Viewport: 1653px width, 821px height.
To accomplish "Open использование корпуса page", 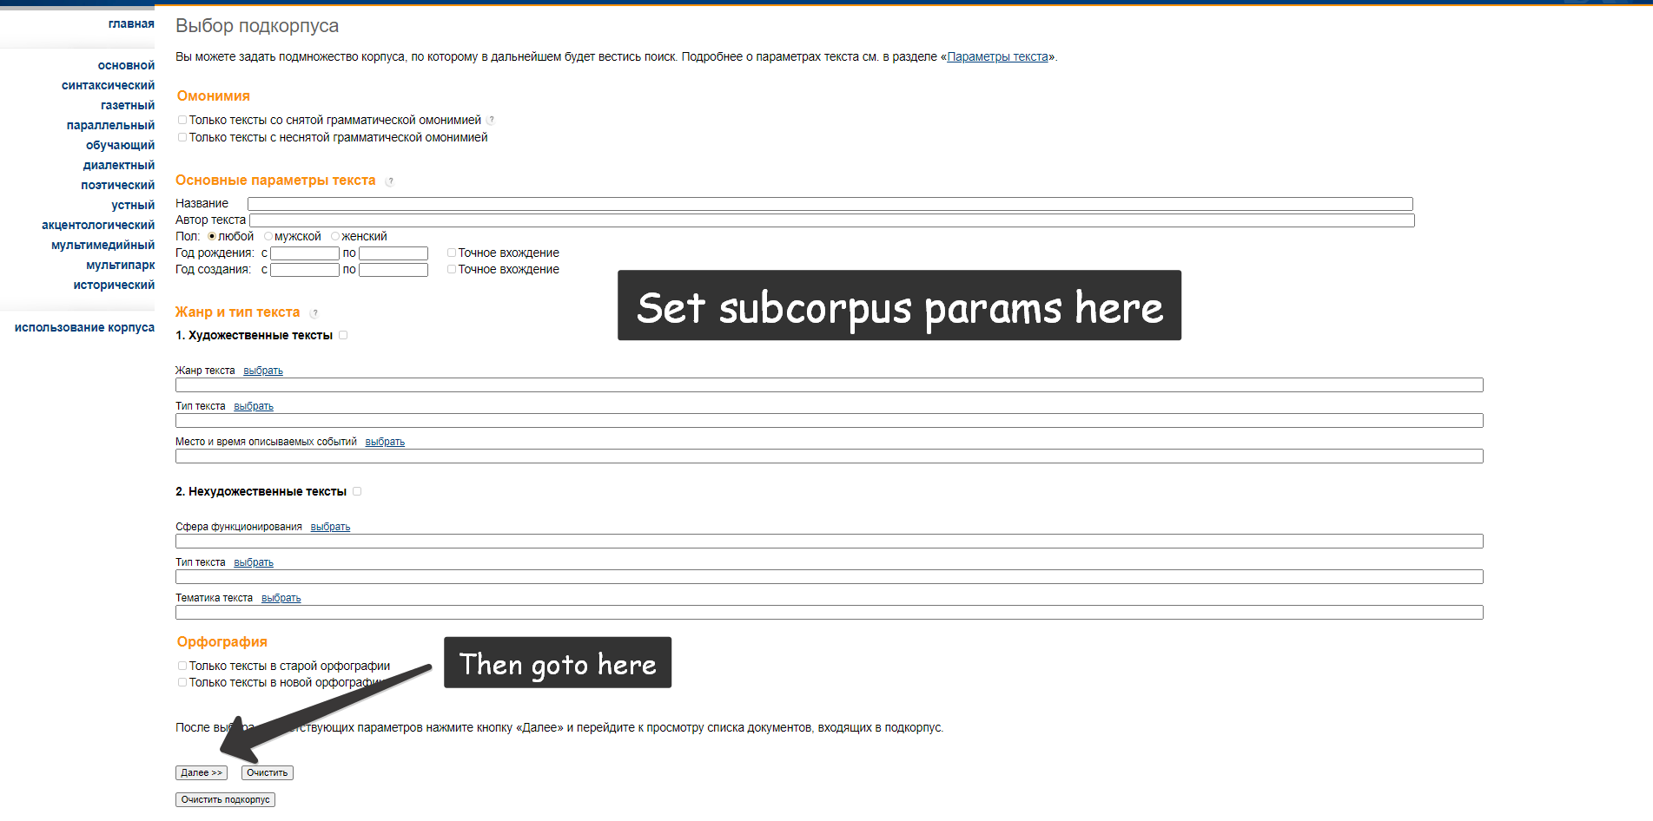I will point(84,327).
